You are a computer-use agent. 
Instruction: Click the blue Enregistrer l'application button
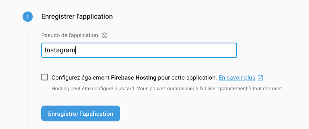(x=81, y=114)
